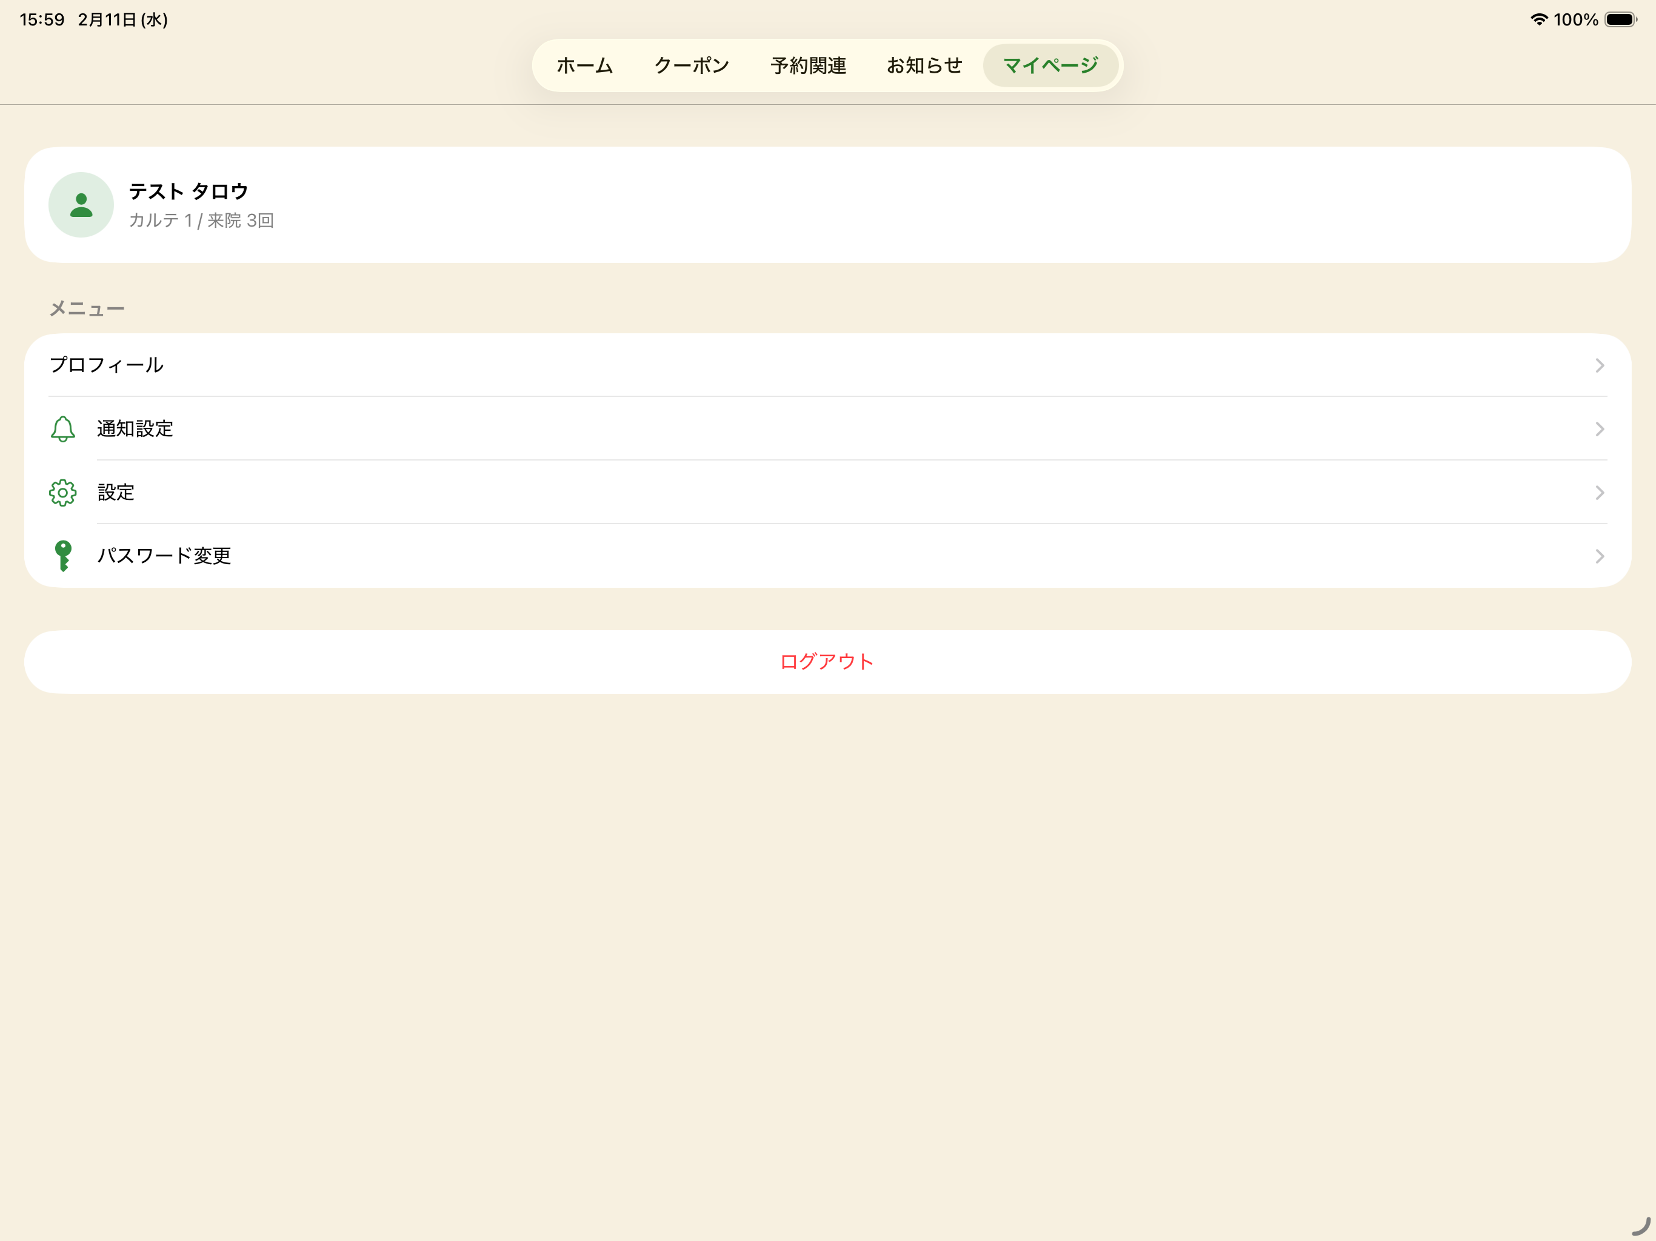Image resolution: width=1656 pixels, height=1241 pixels.
Task: Open the 設定 menu item
Action: point(828,493)
